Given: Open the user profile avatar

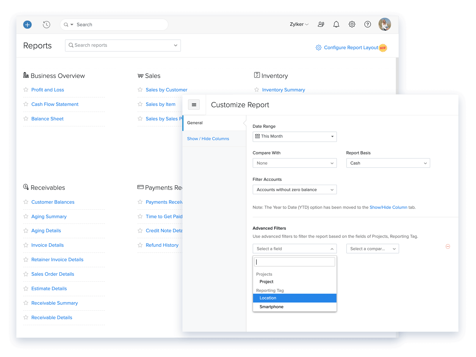Looking at the screenshot, I should (384, 24).
